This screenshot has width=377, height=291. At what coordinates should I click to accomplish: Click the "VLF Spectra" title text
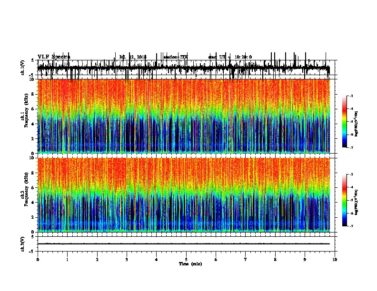coord(54,57)
